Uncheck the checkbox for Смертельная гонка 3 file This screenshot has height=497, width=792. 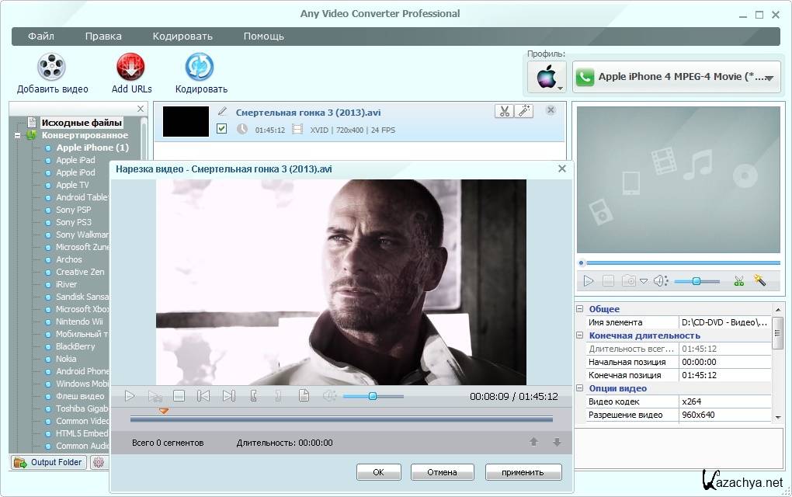222,129
